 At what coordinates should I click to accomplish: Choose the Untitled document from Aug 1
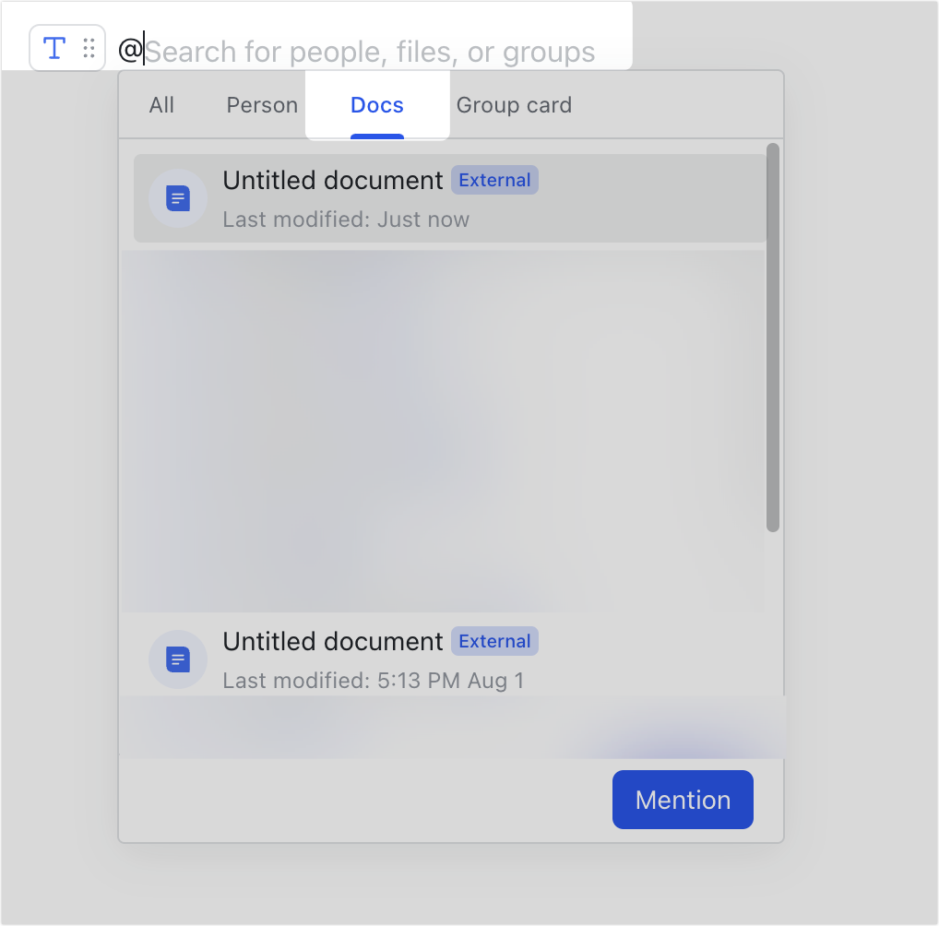click(x=332, y=641)
